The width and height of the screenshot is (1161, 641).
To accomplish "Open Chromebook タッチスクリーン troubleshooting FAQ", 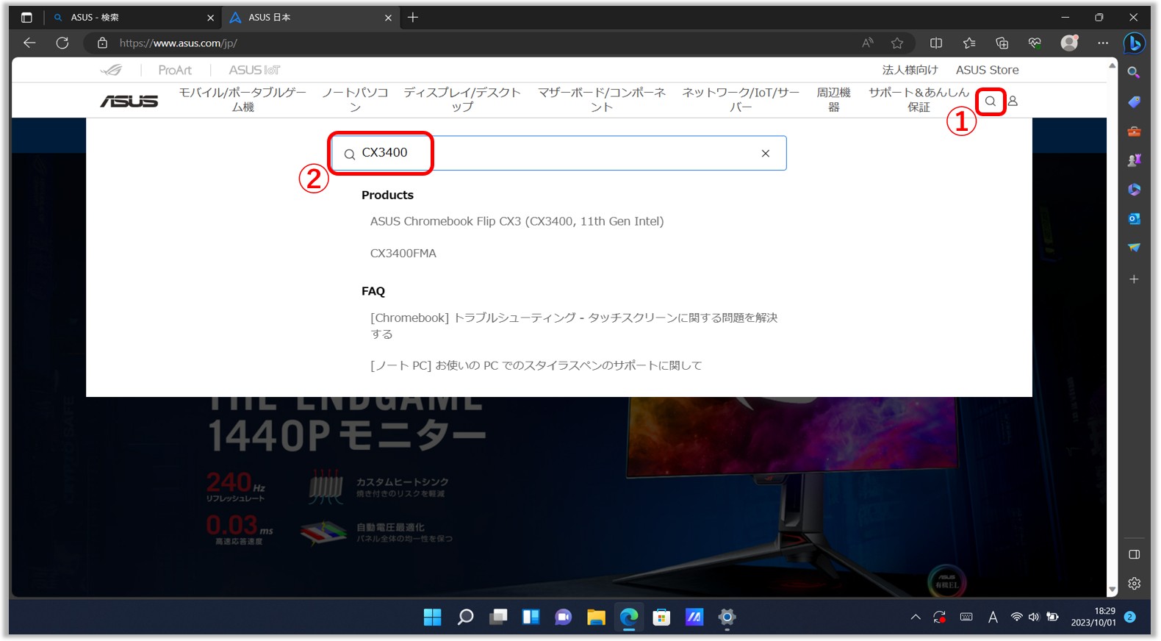I will [574, 326].
